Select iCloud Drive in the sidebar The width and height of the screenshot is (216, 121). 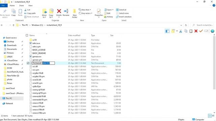click(12, 61)
